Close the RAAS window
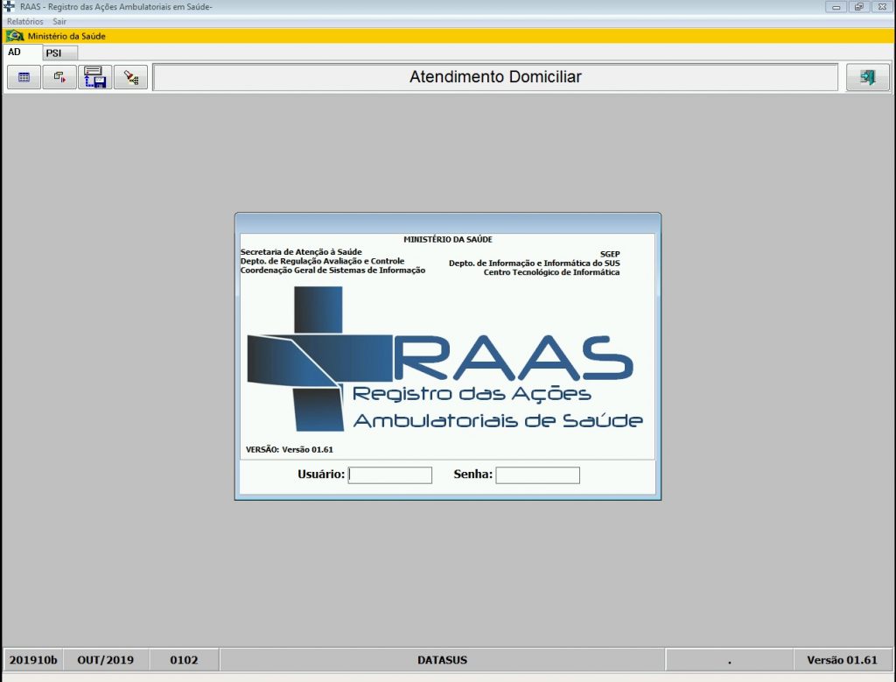 tap(882, 7)
